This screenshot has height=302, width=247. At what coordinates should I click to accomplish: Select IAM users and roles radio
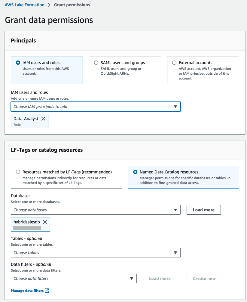pos(18,63)
